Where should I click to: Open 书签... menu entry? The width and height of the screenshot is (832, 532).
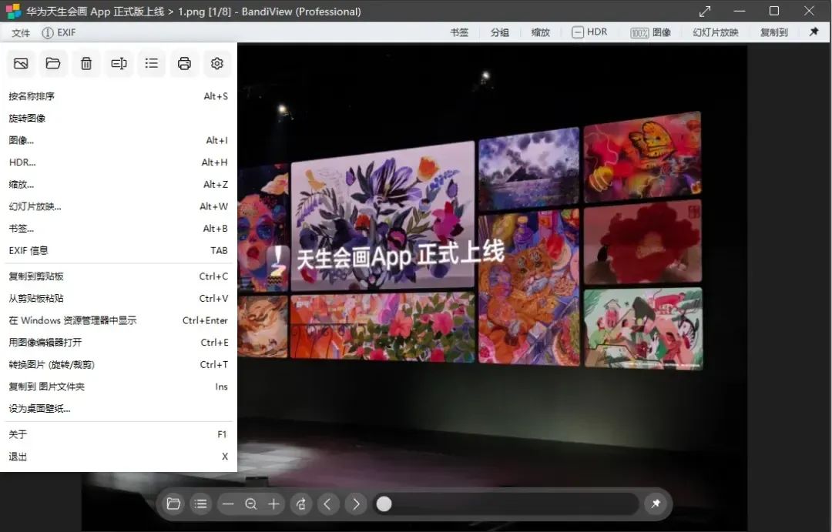point(119,229)
